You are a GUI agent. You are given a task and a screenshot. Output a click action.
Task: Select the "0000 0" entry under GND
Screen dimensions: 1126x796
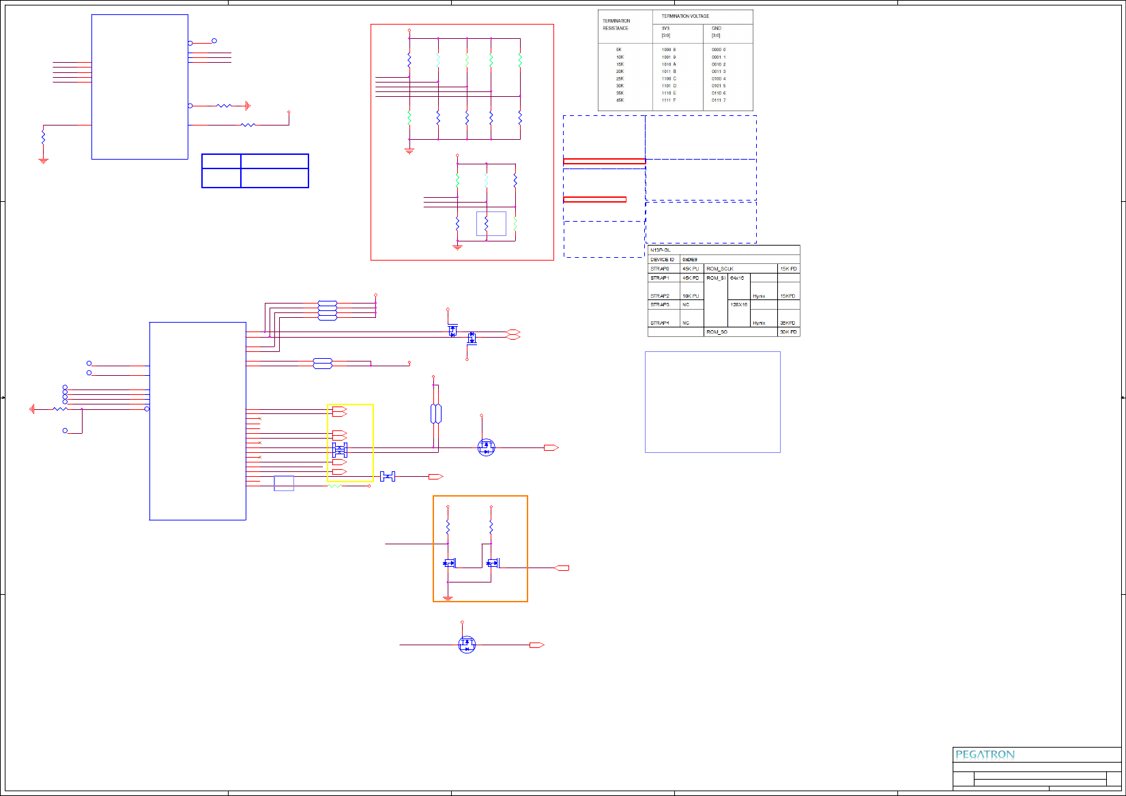tap(719, 50)
